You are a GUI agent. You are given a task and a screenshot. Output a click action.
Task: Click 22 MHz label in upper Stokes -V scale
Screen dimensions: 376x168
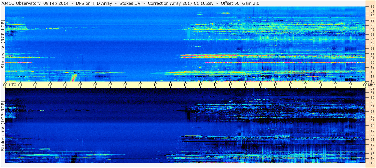click(x=372, y=53)
